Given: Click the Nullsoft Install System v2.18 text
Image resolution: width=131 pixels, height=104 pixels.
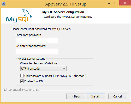Looking at the screenshot, I should click(x=21, y=90).
